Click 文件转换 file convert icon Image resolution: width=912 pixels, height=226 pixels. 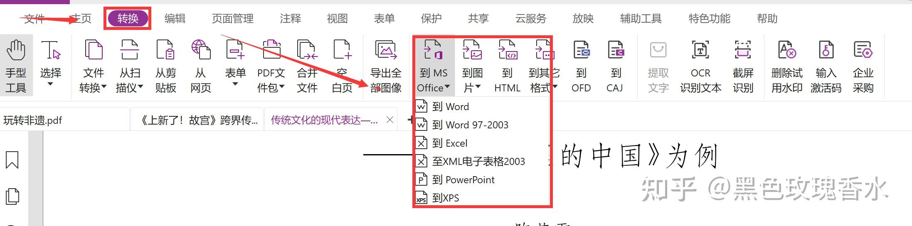94,51
